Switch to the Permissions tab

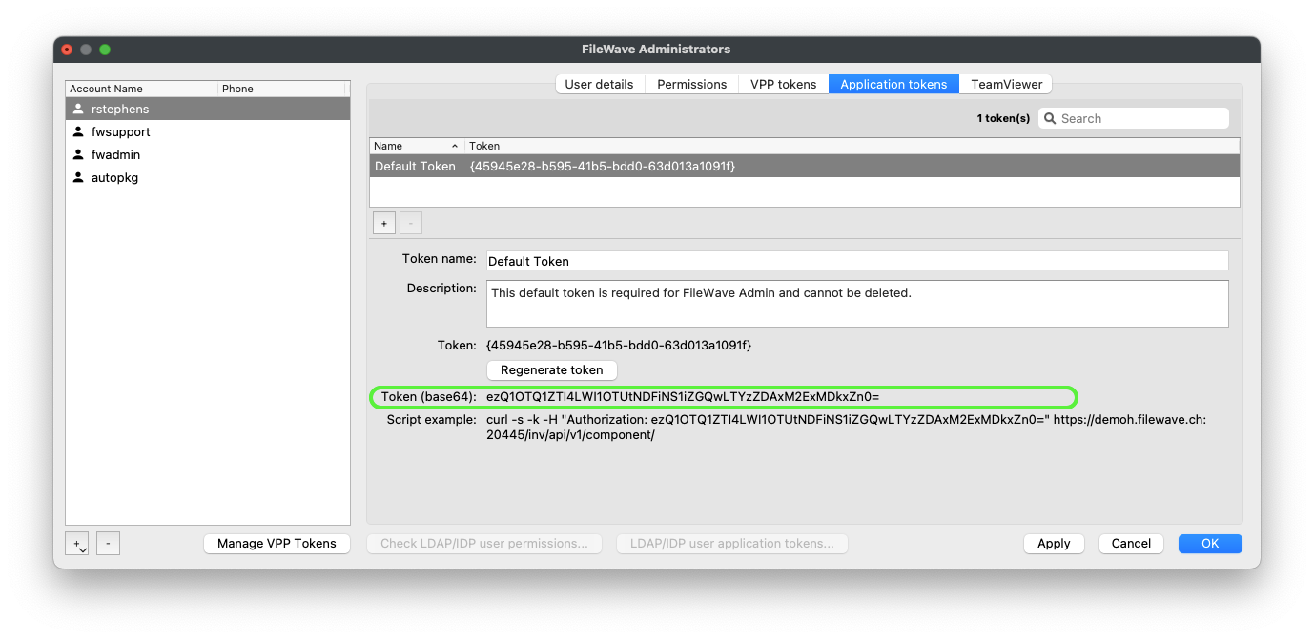tap(691, 84)
